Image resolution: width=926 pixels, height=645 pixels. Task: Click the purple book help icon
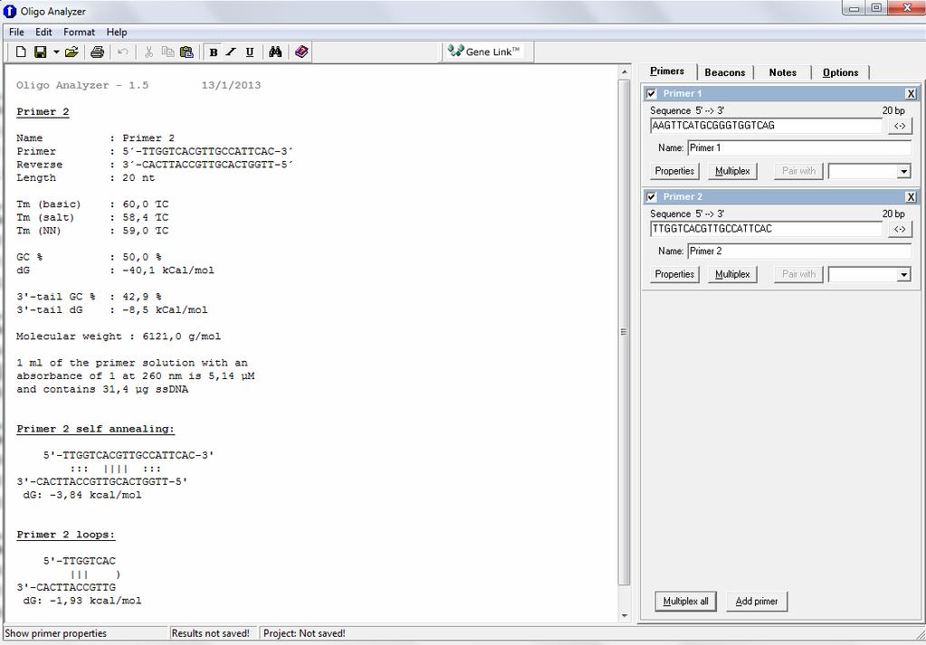(x=301, y=52)
